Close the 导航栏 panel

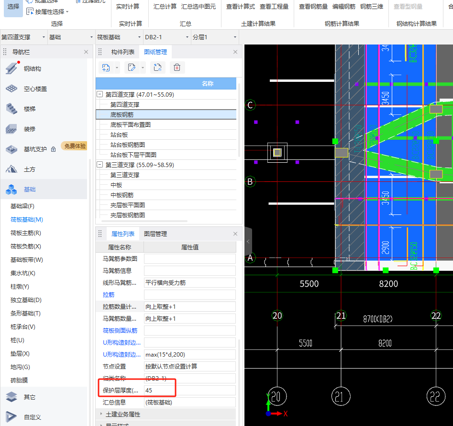coord(86,52)
